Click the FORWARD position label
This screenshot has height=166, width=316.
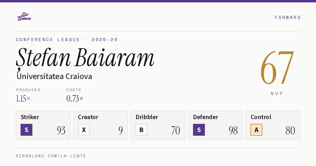coord(288,17)
